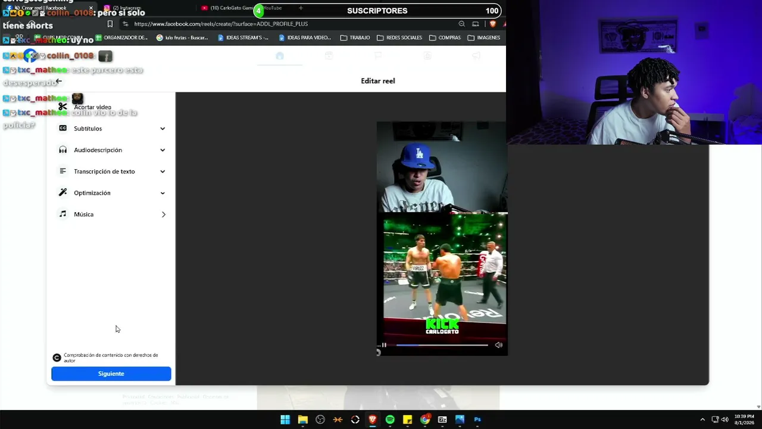Open the IMAGENES bookmarks folder
Viewport: 762px width, 429px height.
click(484, 38)
